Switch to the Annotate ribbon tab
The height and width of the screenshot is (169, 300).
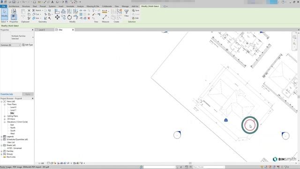click(70, 6)
